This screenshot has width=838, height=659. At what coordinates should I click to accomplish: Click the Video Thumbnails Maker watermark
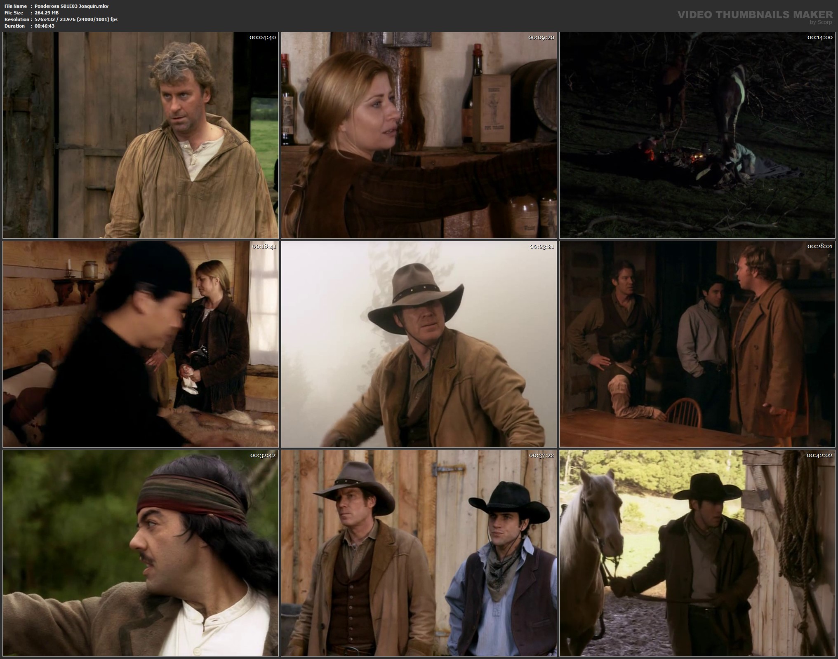tap(755, 15)
